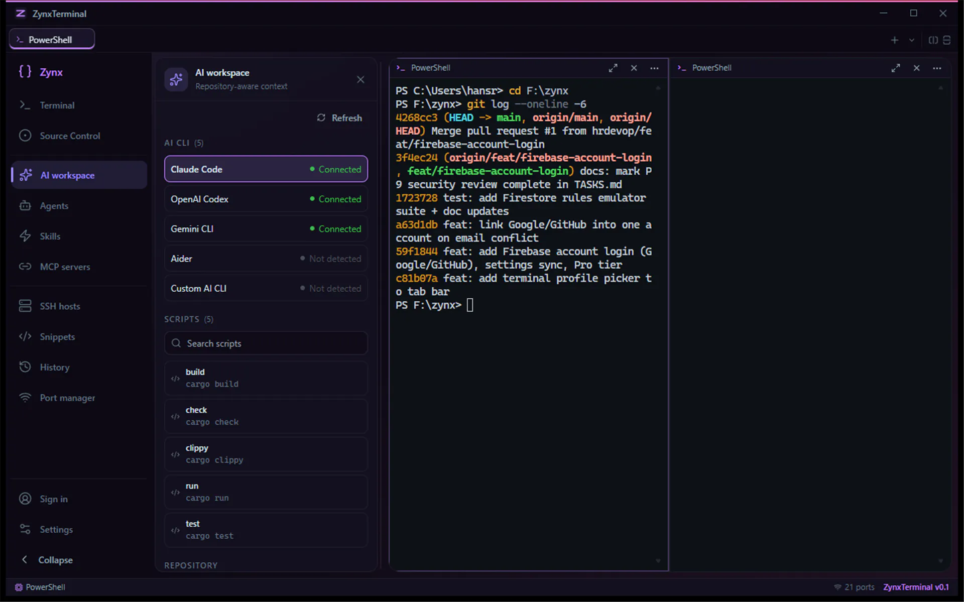This screenshot has width=964, height=602.
Task: Click commit hash 4268cc3 in terminal
Action: coord(416,117)
